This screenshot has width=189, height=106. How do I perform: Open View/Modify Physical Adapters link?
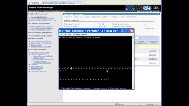(42, 28)
